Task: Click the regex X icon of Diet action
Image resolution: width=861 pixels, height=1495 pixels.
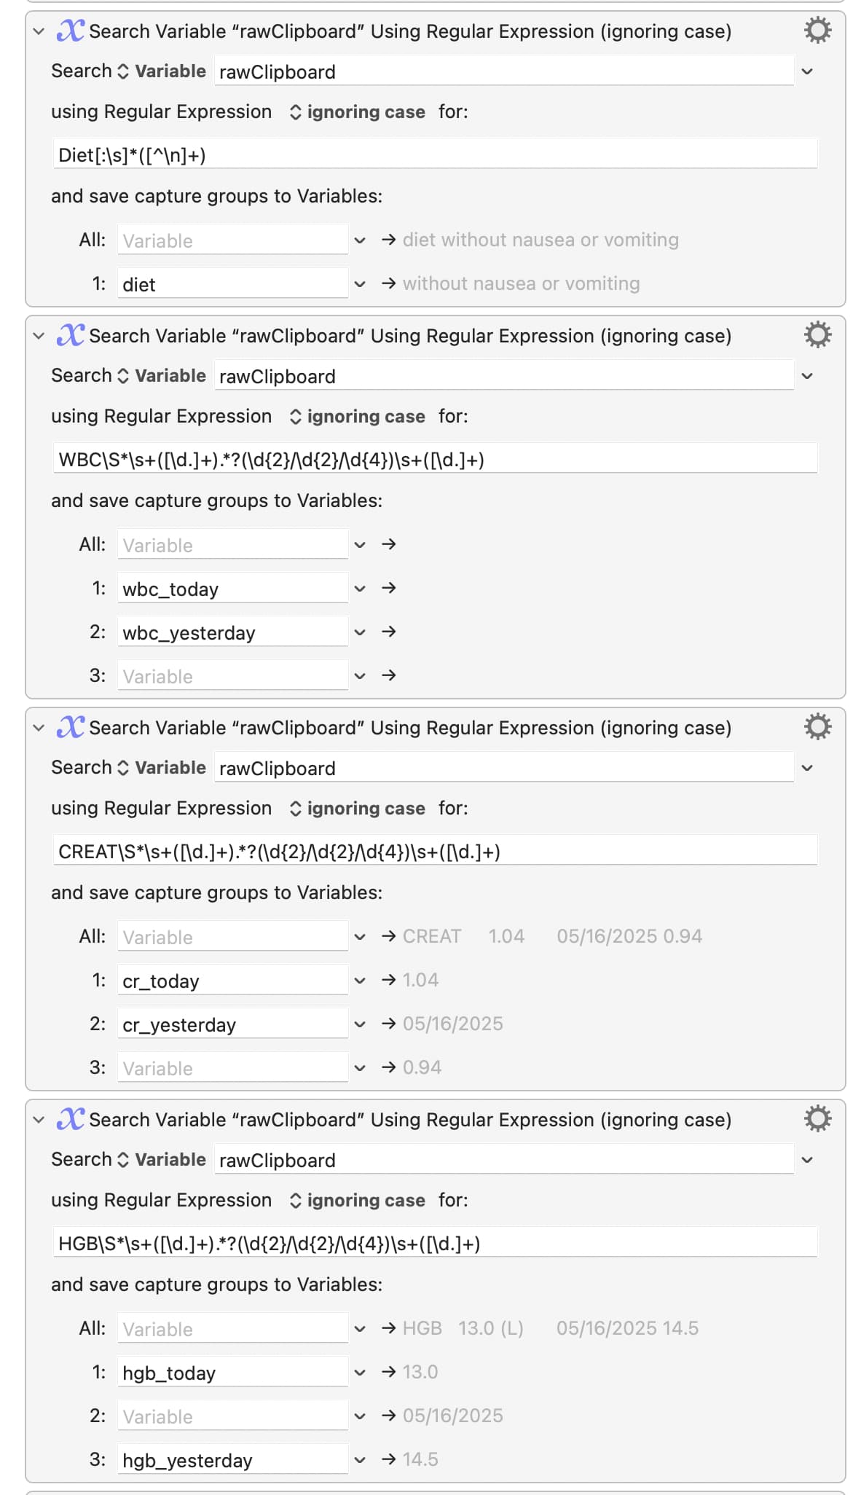Action: click(71, 31)
